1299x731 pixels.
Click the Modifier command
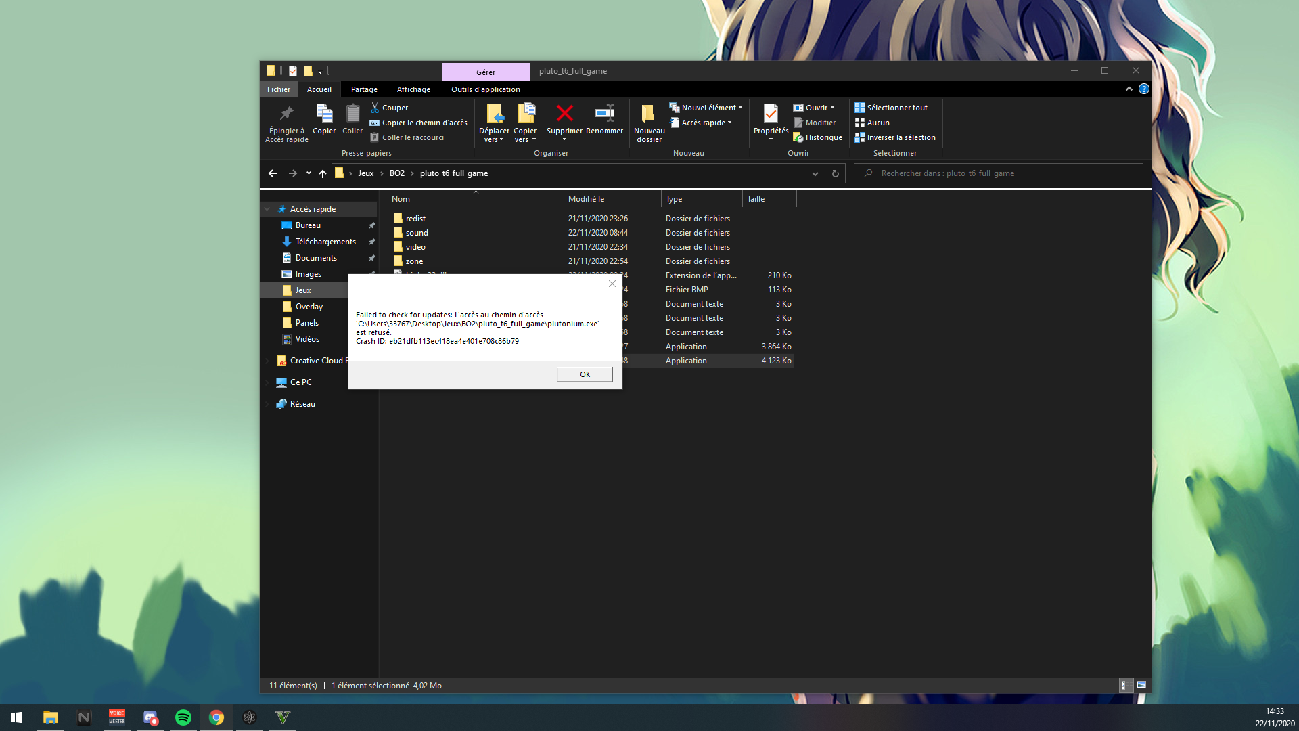pos(814,123)
